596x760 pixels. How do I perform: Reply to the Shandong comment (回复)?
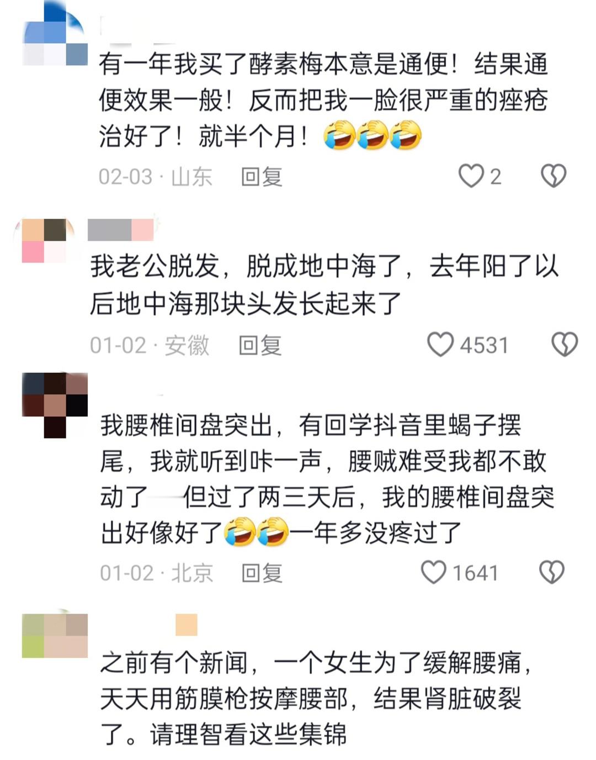(x=262, y=177)
